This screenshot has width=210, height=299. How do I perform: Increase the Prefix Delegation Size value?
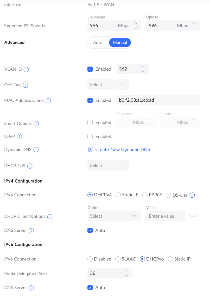pyautogui.click(x=126, y=271)
